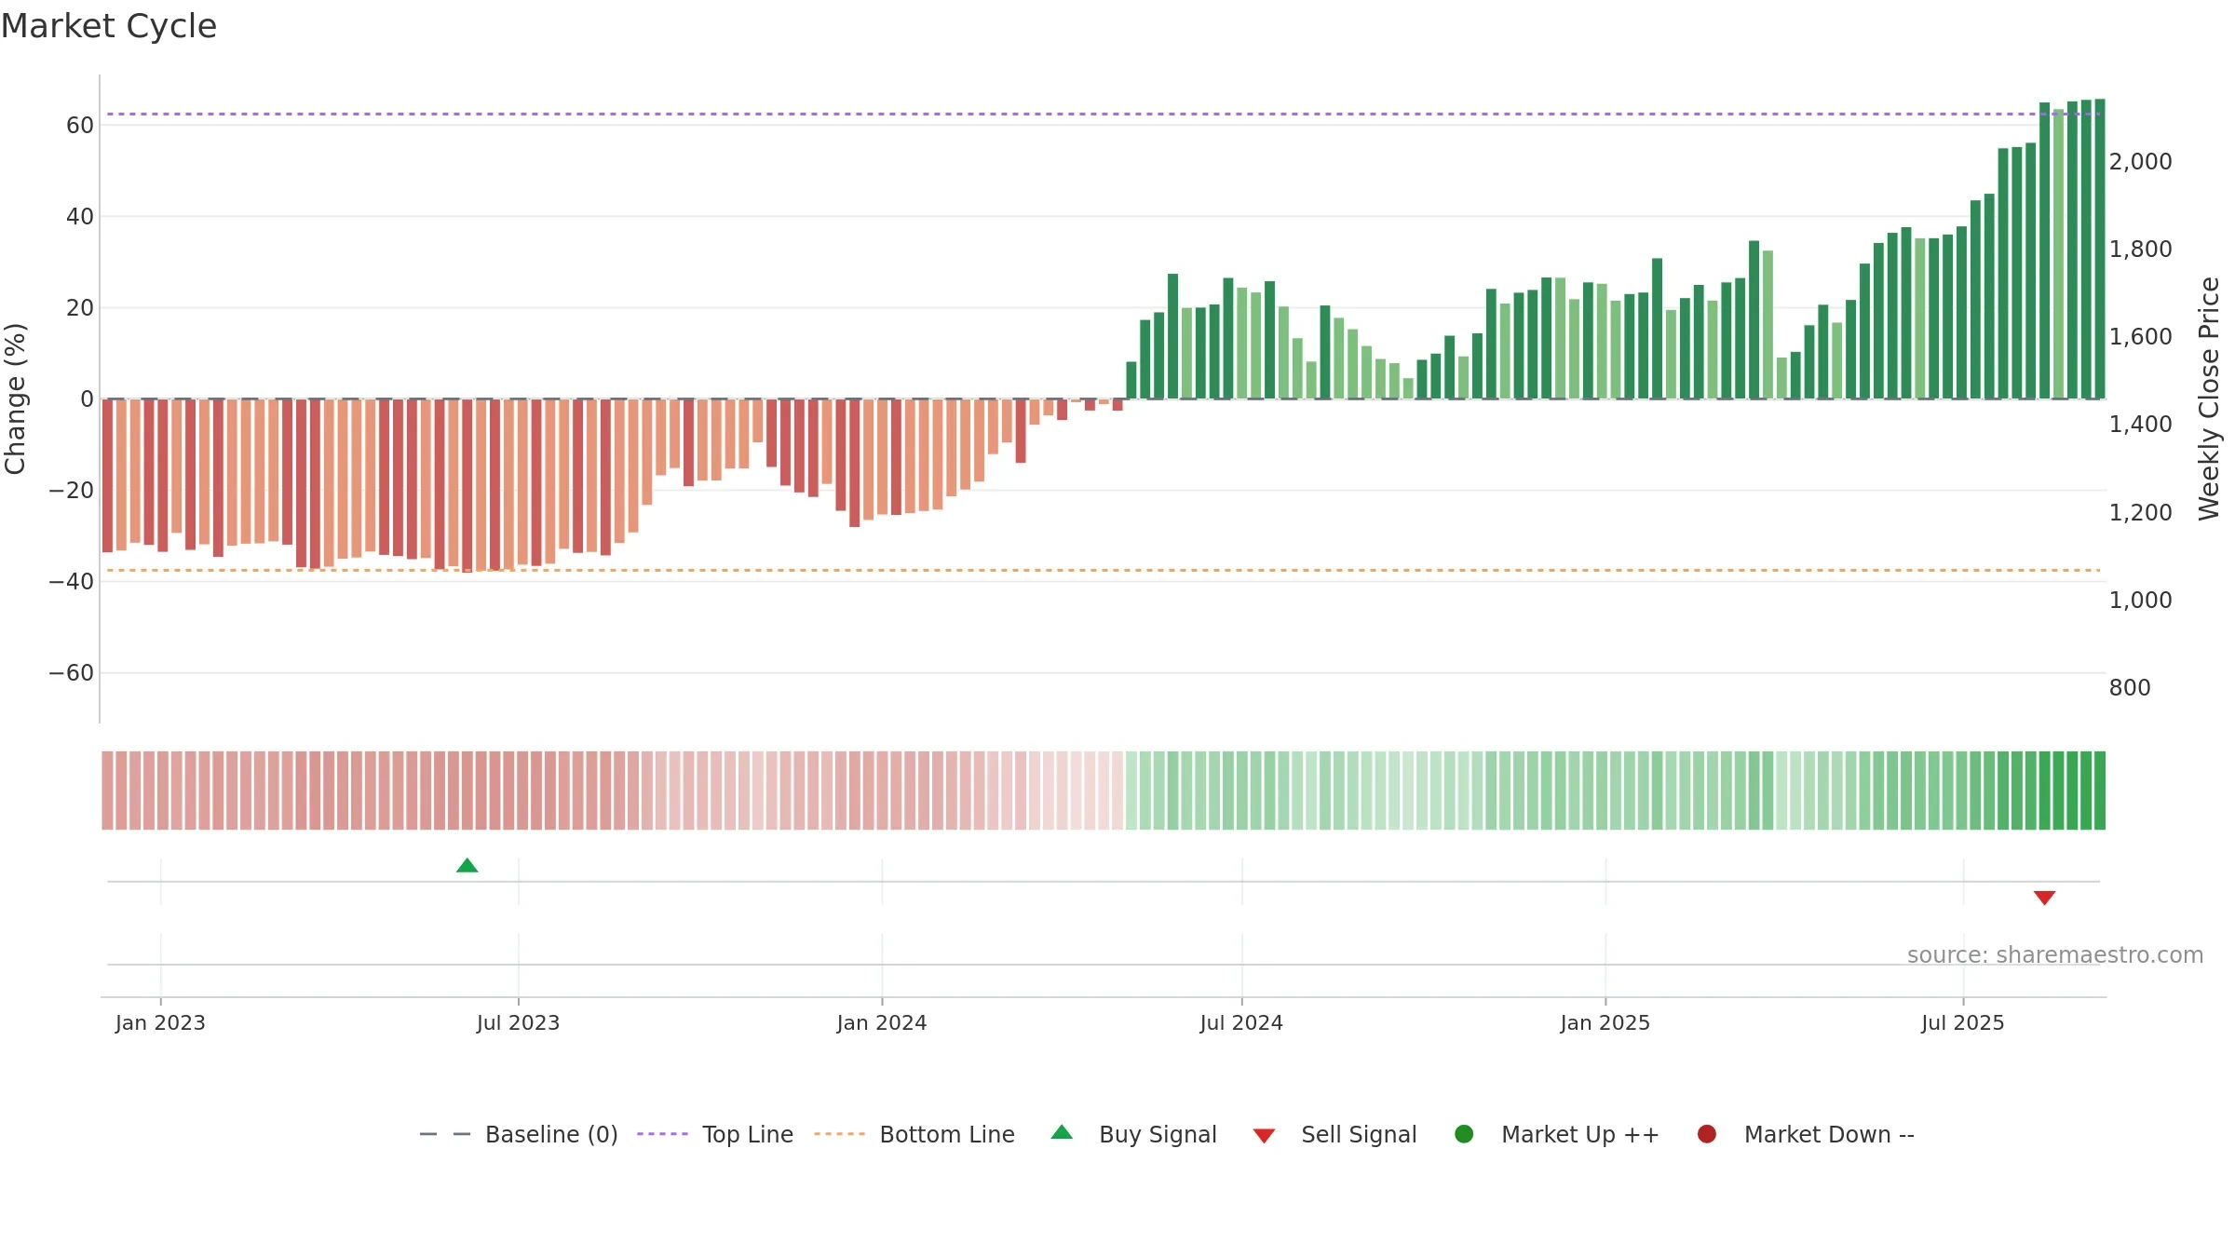Click the first green bar after the red bars
The width and height of the screenshot is (2235, 1257).
point(1131,380)
